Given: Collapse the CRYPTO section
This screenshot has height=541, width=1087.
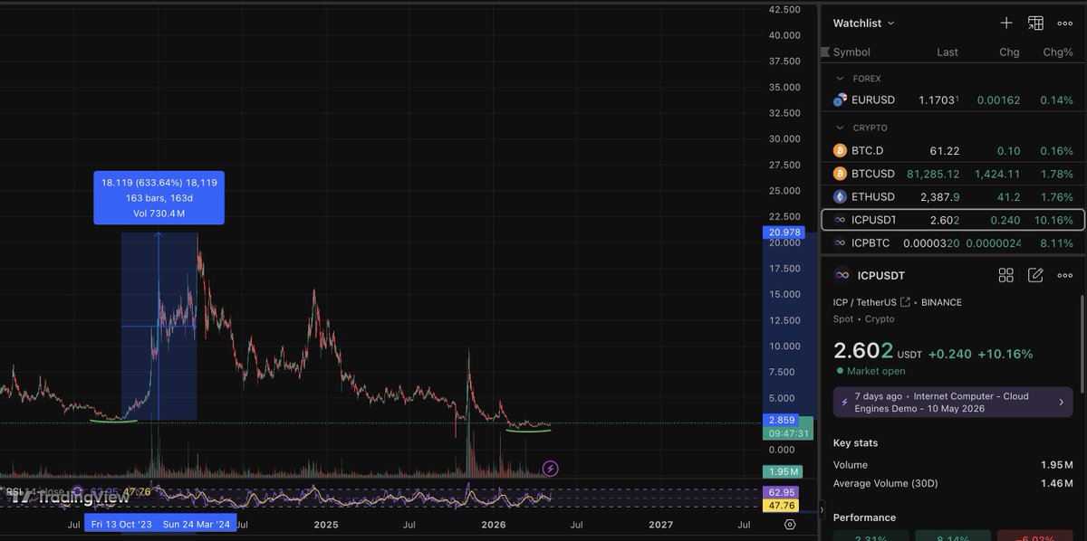Looking at the screenshot, I should click(x=840, y=128).
